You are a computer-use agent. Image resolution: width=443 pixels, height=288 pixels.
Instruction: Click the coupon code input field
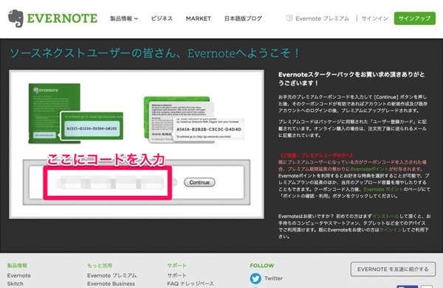(x=108, y=183)
